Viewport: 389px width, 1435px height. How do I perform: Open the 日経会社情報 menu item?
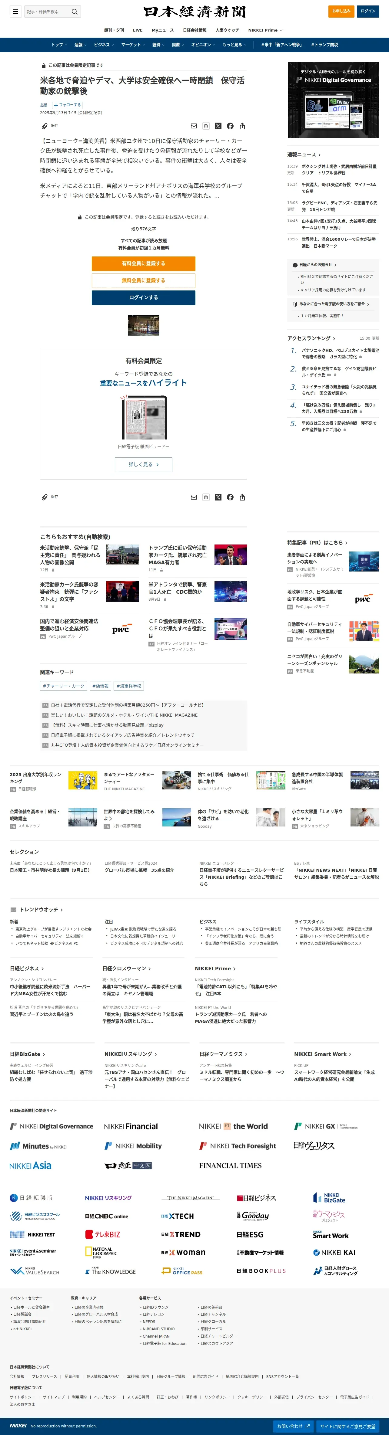point(194,30)
